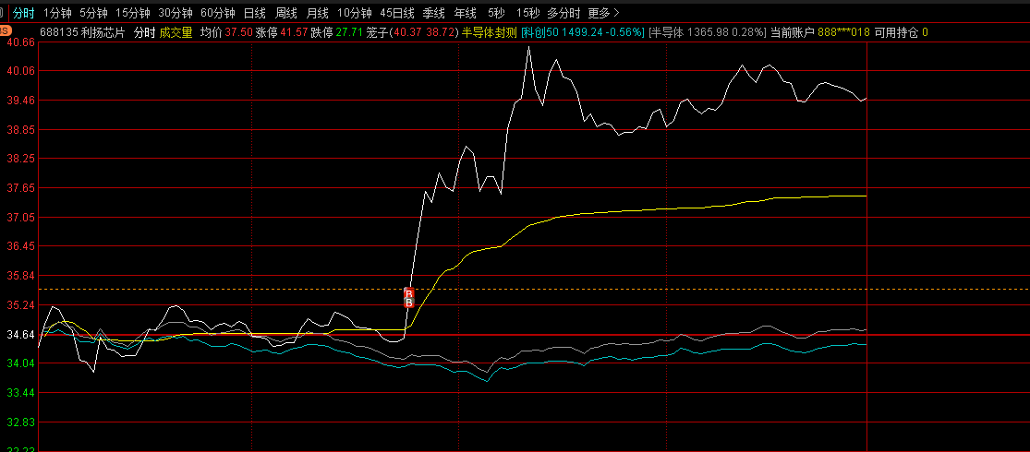Select the 60分钟 chart period

pyautogui.click(x=218, y=13)
